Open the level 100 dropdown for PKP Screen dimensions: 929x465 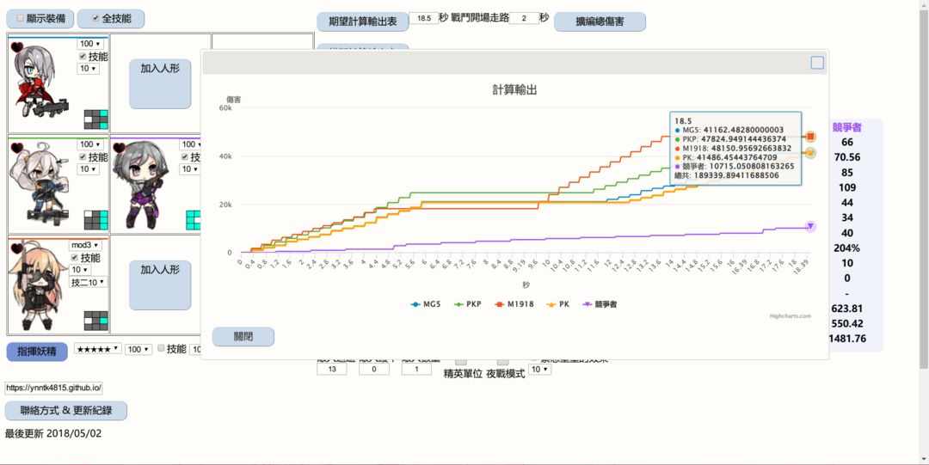coord(89,144)
